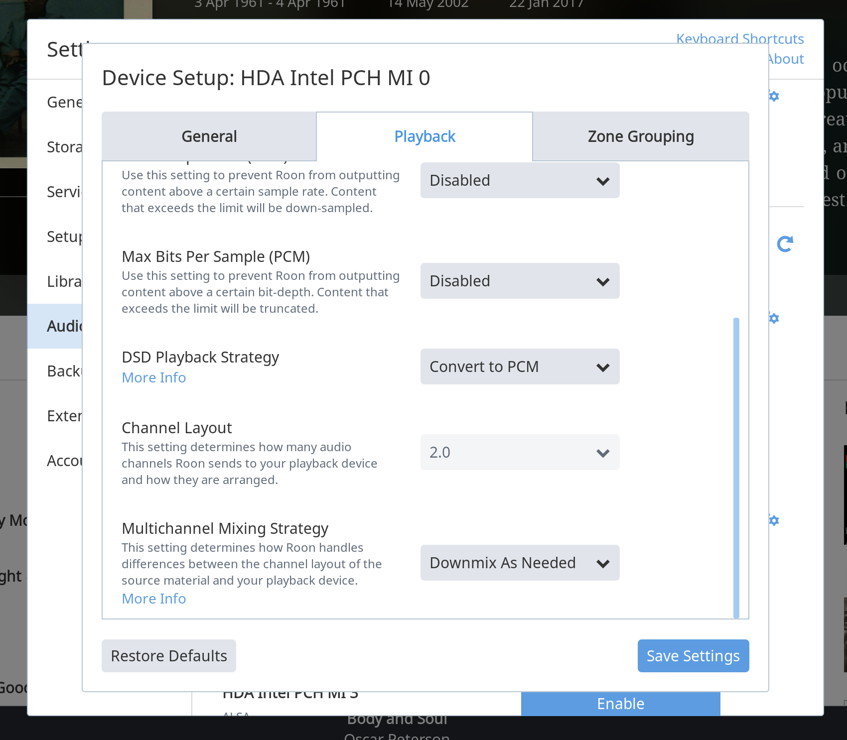The width and height of the screenshot is (847, 740).
Task: Select the Extensions settings category
Action: tap(55, 416)
